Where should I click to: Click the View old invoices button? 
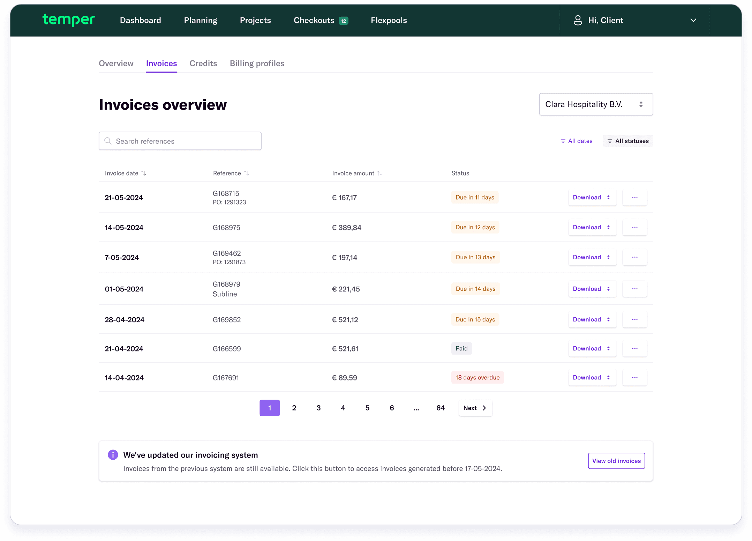click(x=616, y=461)
